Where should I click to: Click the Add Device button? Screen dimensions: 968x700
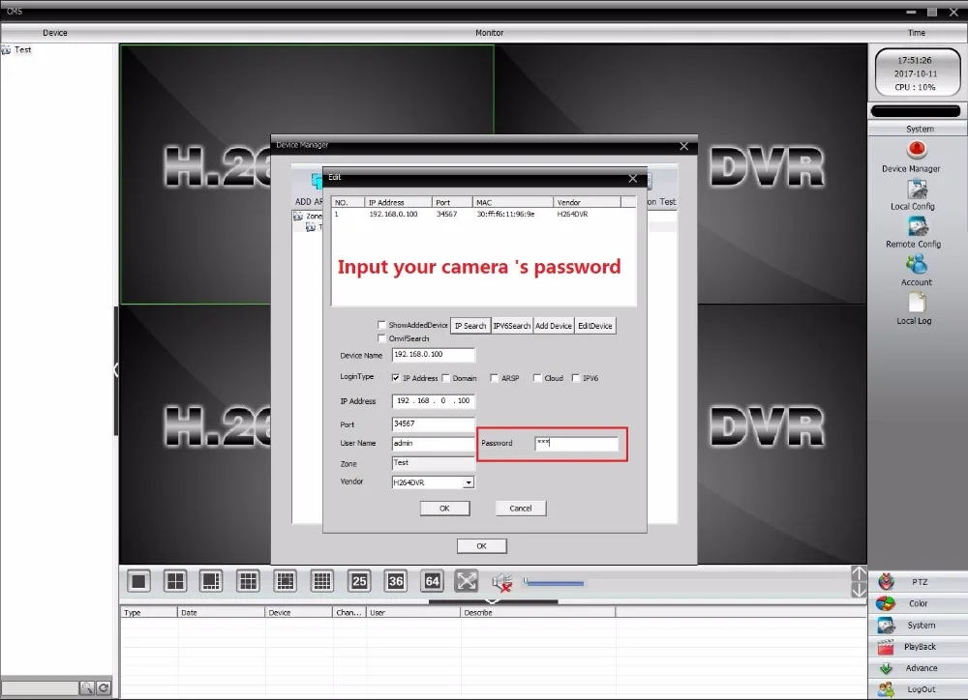553,326
